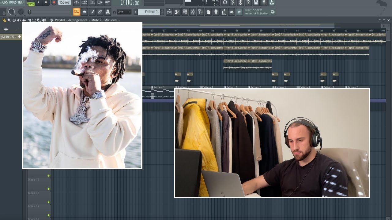Click the play button
This screenshot has height=220, width=392.
pos(39,2)
